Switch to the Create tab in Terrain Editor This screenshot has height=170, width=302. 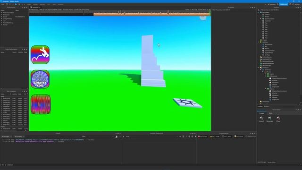point(262,113)
